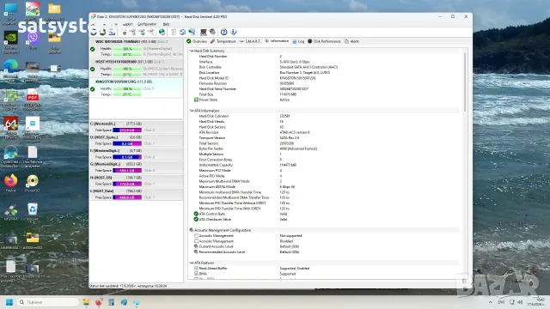Screen dimensions: 550x309
Task: Select the C: partition entry
Action: [x=136, y=127]
